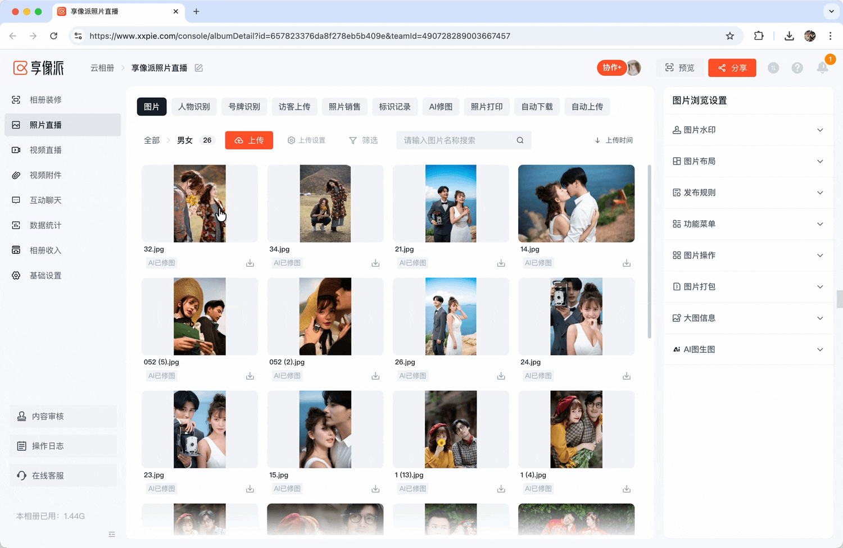Image resolution: width=843 pixels, height=548 pixels.
Task: Download 052 (5).jpg via its icon
Action: pyautogui.click(x=250, y=376)
